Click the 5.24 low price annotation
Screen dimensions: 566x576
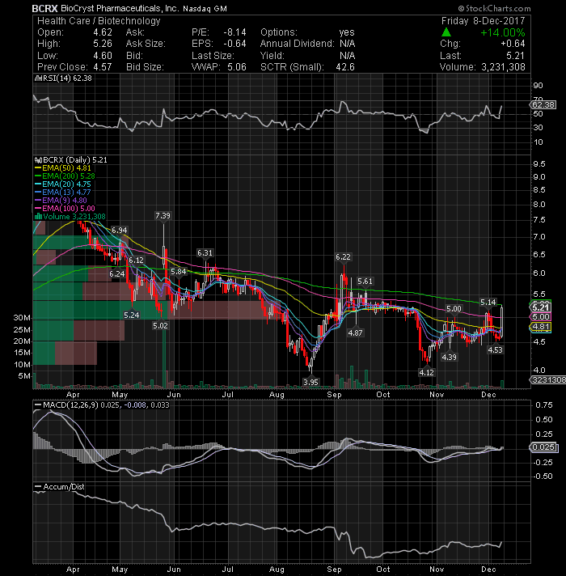click(x=132, y=316)
